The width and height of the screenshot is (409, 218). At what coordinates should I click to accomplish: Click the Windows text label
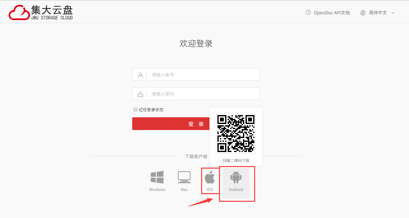coord(157,190)
